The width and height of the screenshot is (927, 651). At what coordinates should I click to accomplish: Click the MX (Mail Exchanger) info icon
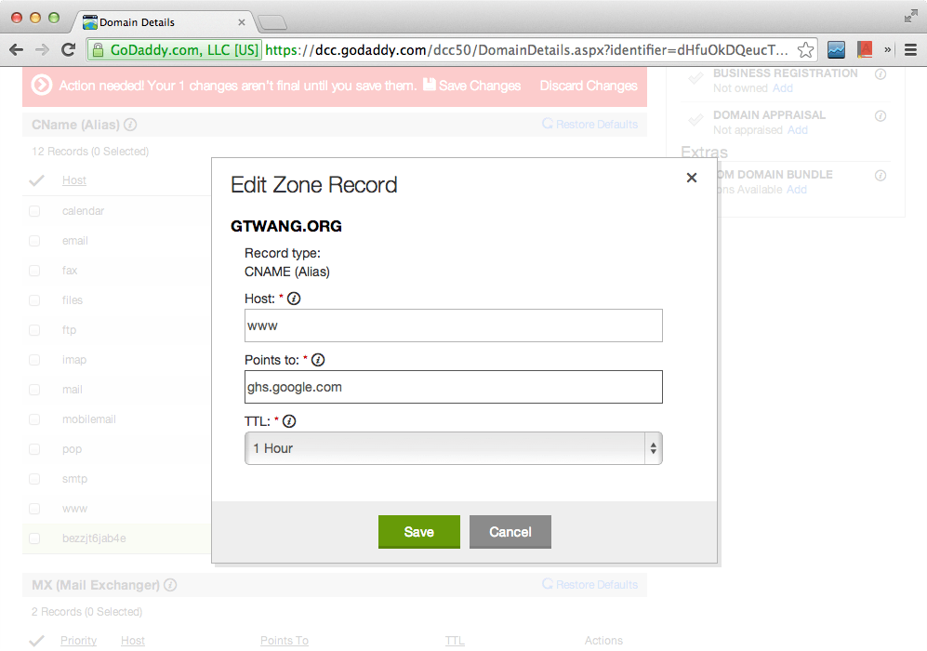point(170,585)
